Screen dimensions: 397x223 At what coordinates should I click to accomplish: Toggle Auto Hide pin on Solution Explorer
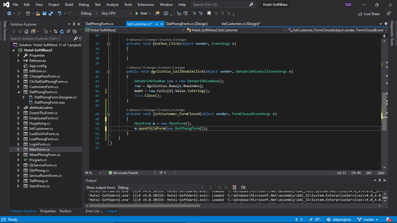[74, 24]
